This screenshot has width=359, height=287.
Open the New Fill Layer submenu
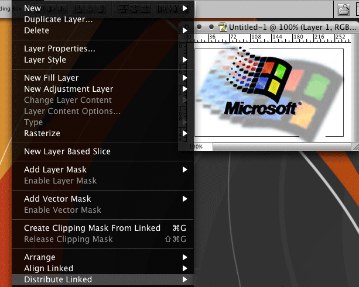click(x=102, y=78)
